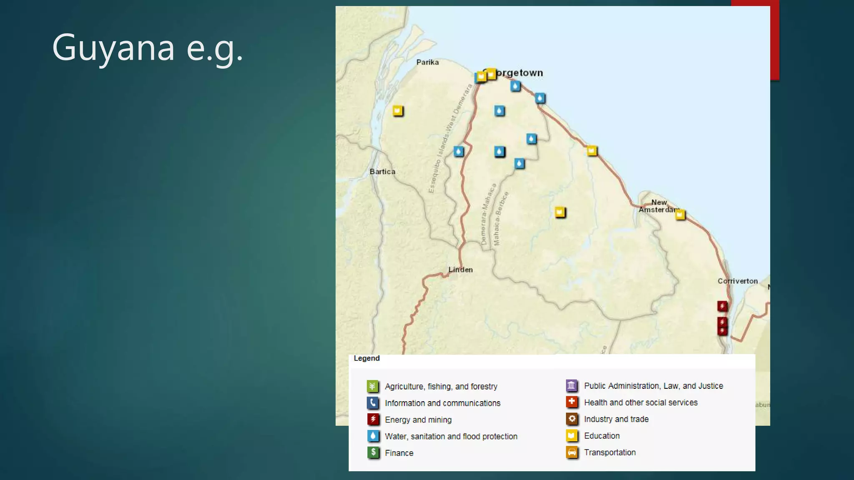Click the Health red cross legend icon

571,402
